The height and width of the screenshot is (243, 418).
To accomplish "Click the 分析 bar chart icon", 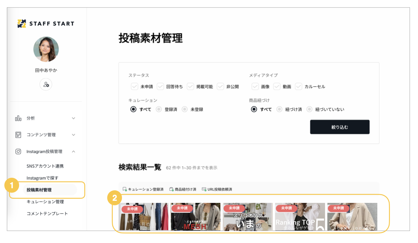I will pyautogui.click(x=18, y=118).
